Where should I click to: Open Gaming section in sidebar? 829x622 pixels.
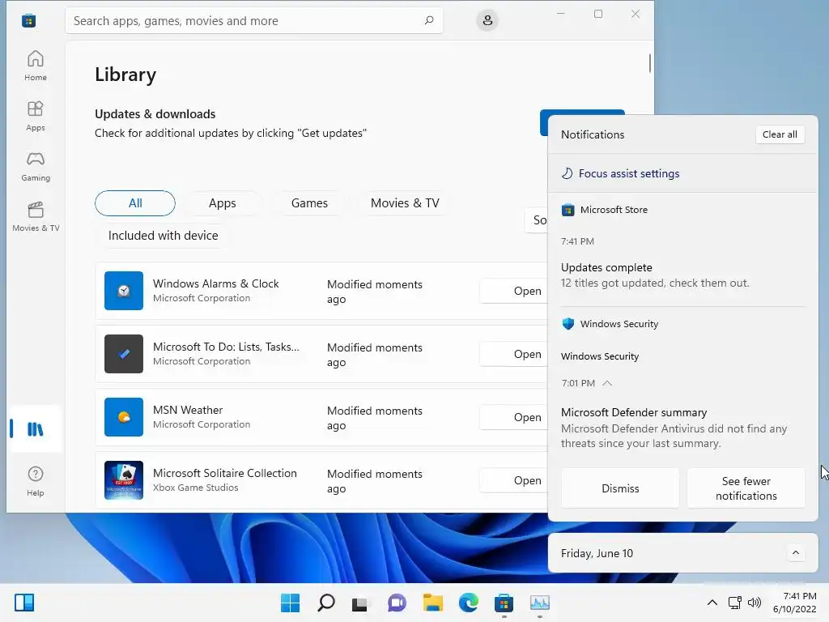[x=36, y=166]
